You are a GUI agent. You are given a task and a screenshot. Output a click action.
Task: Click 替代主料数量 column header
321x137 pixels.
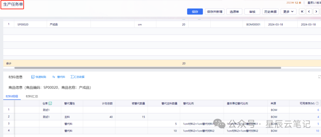tap(164, 103)
